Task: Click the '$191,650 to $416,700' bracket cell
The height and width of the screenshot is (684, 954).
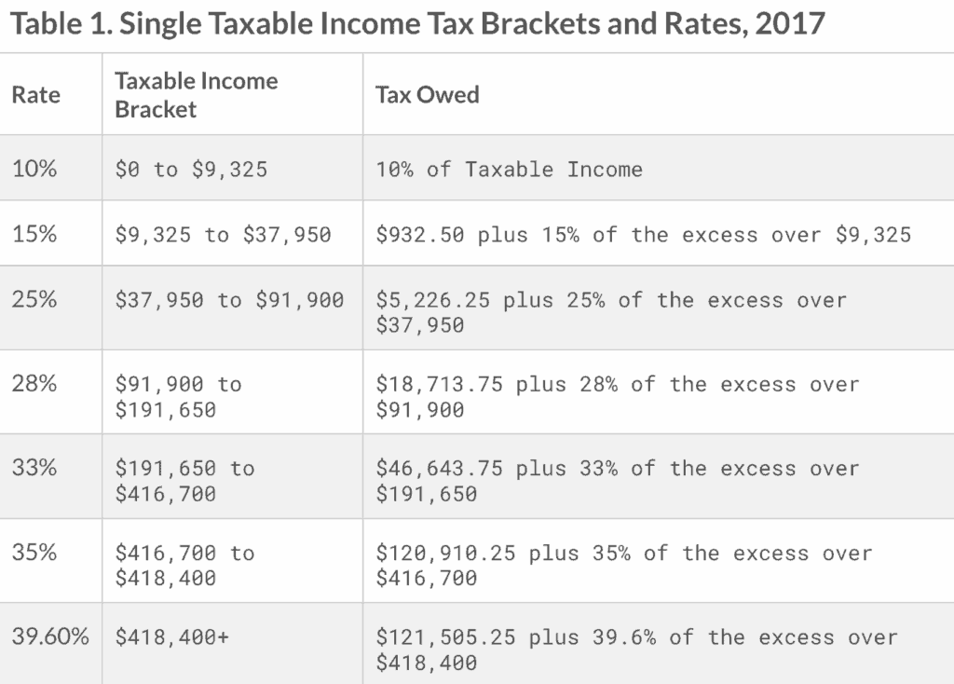Action: coord(184,480)
